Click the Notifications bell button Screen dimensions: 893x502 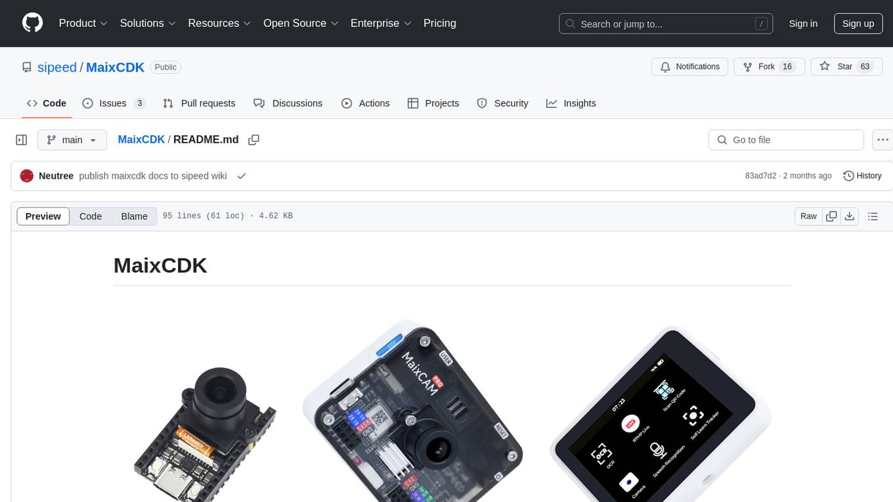(x=689, y=67)
